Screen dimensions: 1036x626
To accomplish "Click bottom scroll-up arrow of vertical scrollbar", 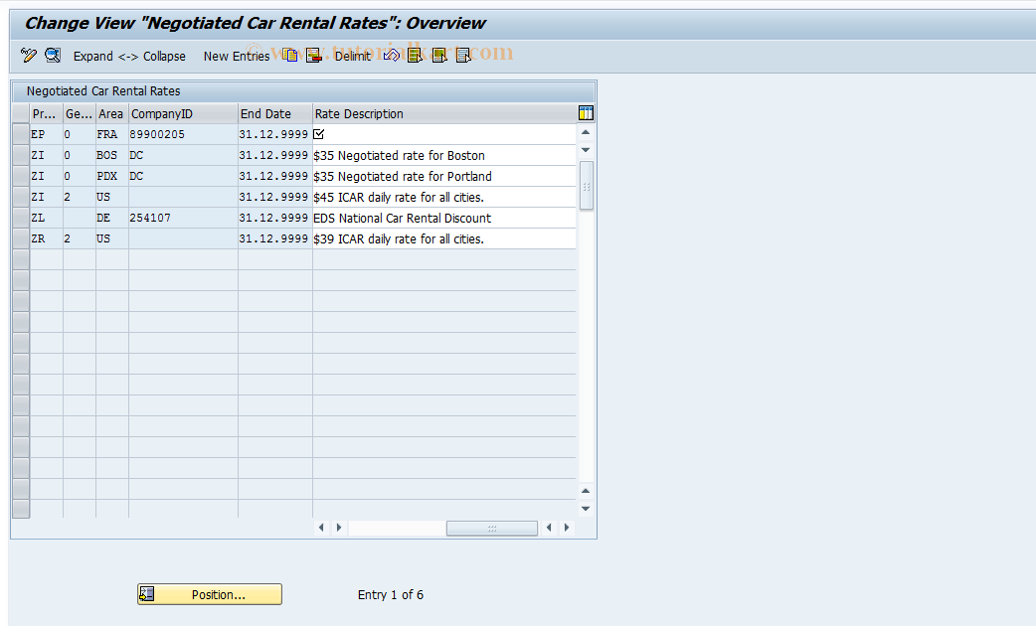I will coord(586,491).
